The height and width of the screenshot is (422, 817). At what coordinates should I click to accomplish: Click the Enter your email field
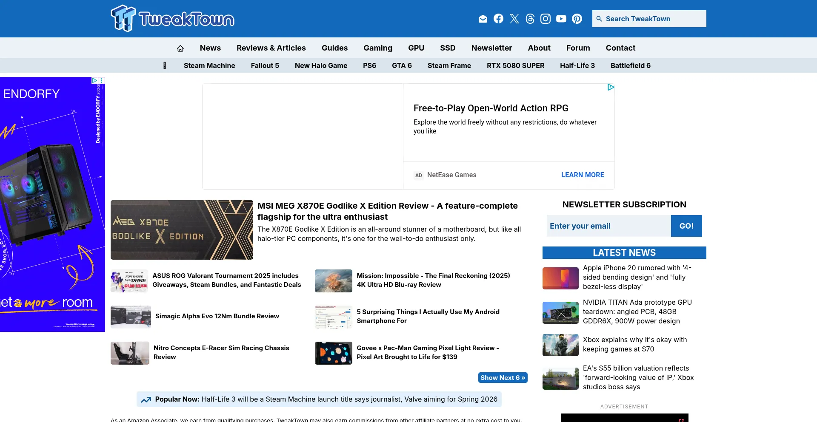608,226
